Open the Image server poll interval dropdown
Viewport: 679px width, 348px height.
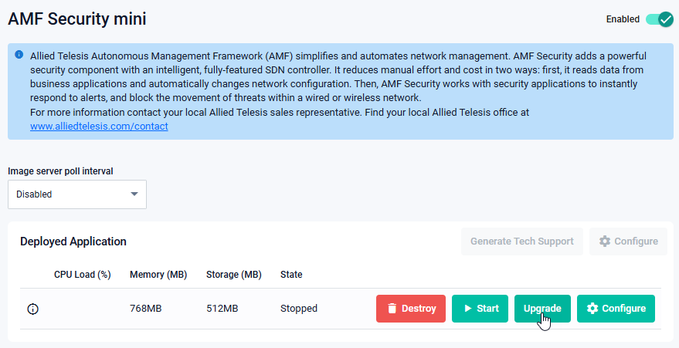[77, 194]
